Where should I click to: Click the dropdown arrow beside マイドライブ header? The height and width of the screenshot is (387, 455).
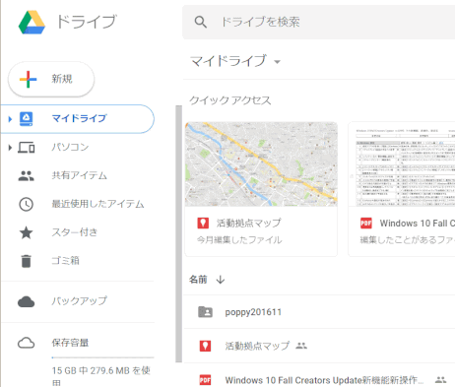coord(277,62)
